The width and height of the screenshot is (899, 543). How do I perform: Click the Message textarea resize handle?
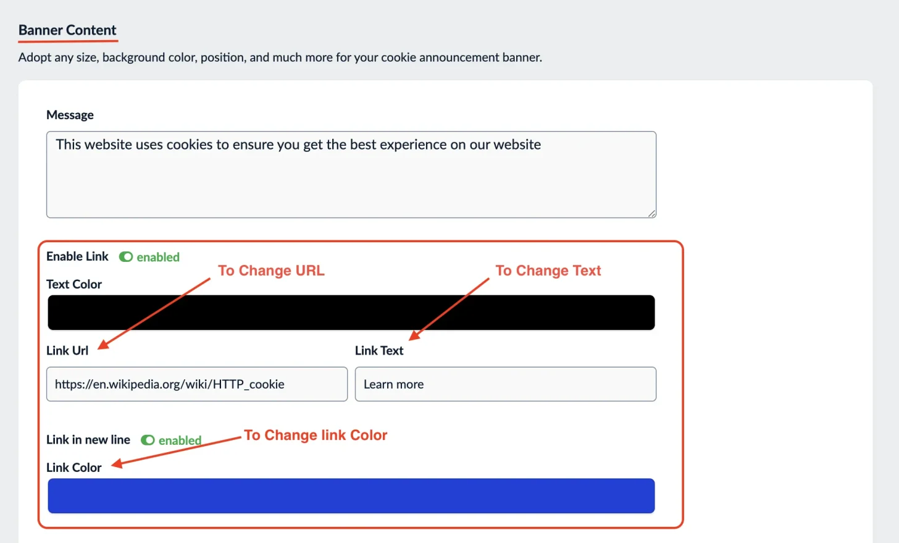tap(651, 213)
